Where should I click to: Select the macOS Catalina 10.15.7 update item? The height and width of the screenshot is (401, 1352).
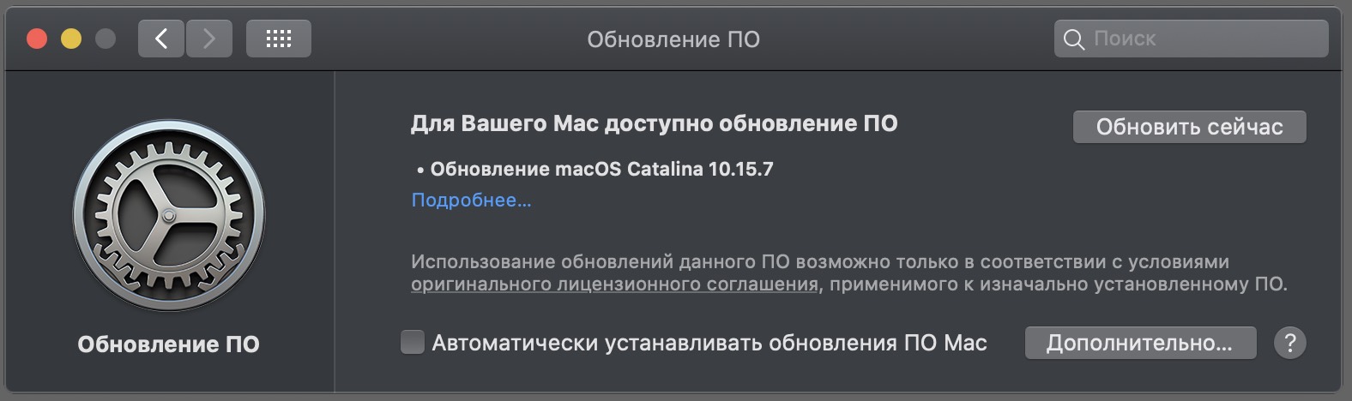coord(595,169)
